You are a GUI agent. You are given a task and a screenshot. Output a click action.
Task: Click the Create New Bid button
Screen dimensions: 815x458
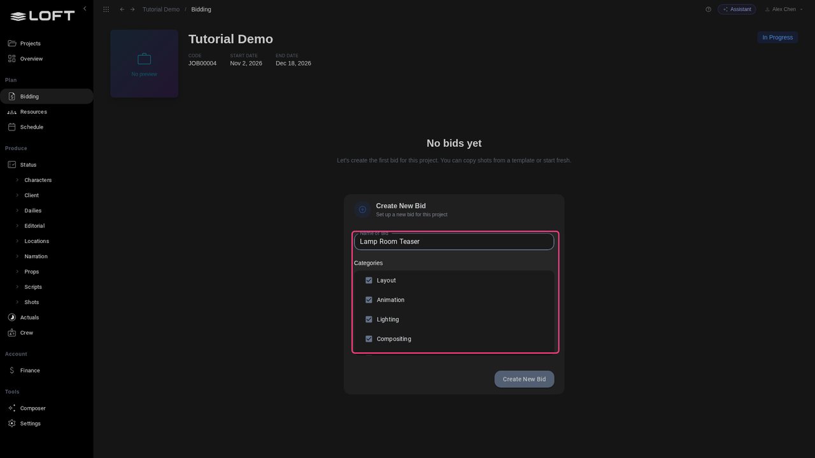click(524, 379)
